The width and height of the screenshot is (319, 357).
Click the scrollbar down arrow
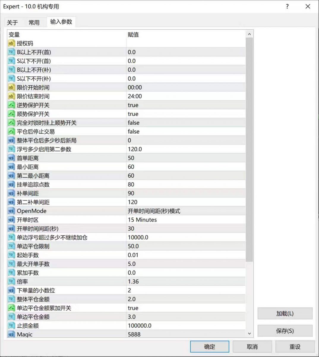(x=249, y=334)
